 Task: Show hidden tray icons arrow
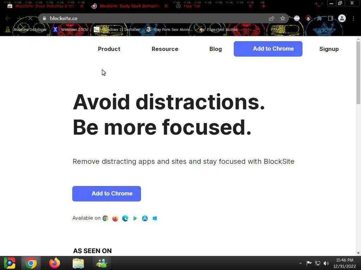click(300, 263)
